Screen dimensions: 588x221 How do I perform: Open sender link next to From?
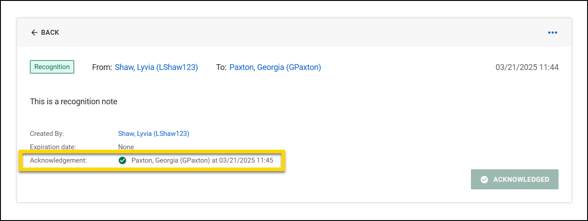(x=156, y=67)
